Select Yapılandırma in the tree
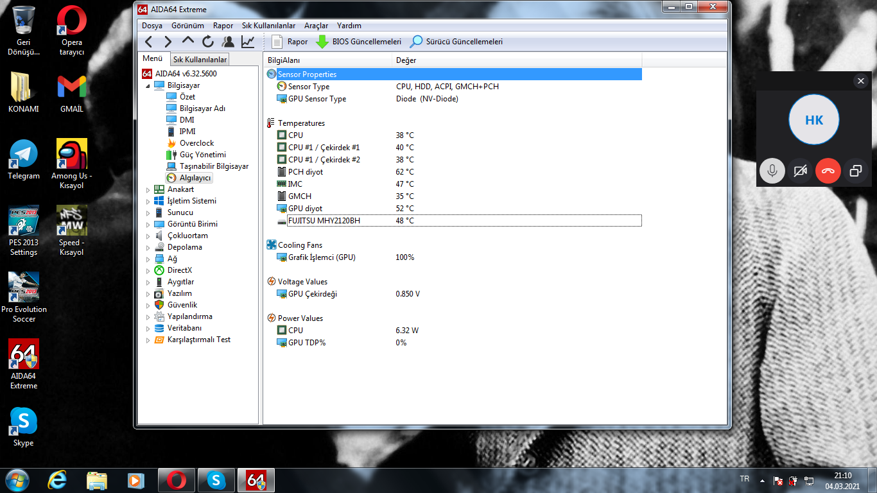This screenshot has height=493, width=877. pyautogui.click(x=189, y=316)
